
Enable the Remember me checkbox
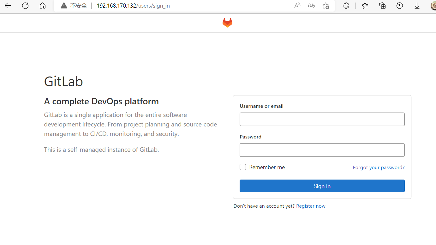click(243, 167)
